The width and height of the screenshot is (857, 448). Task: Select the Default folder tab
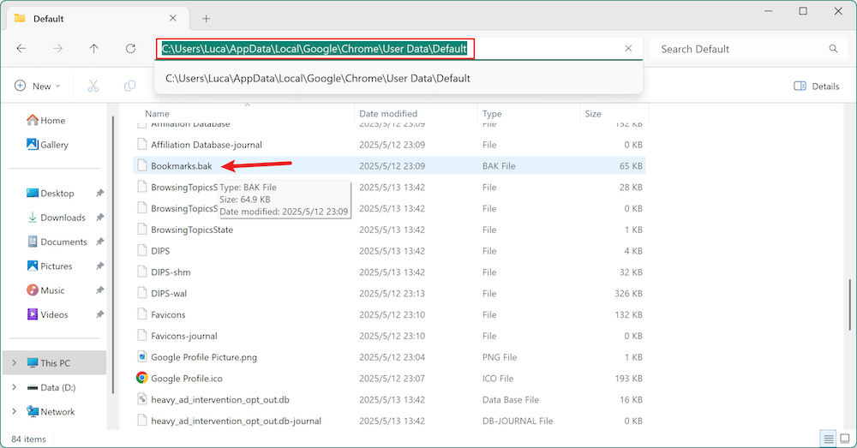click(x=96, y=19)
